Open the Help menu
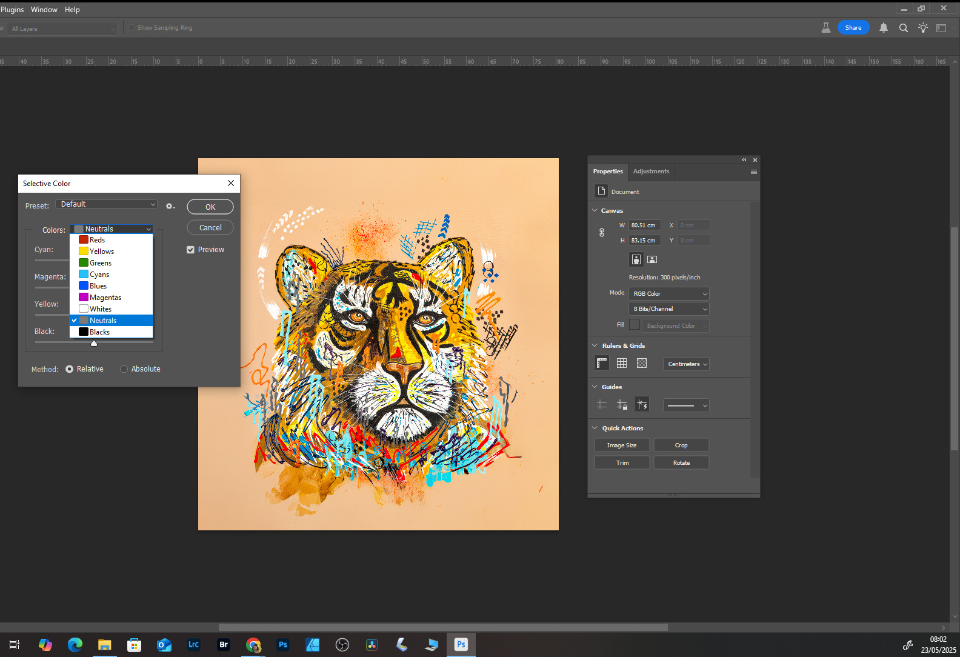 click(72, 10)
